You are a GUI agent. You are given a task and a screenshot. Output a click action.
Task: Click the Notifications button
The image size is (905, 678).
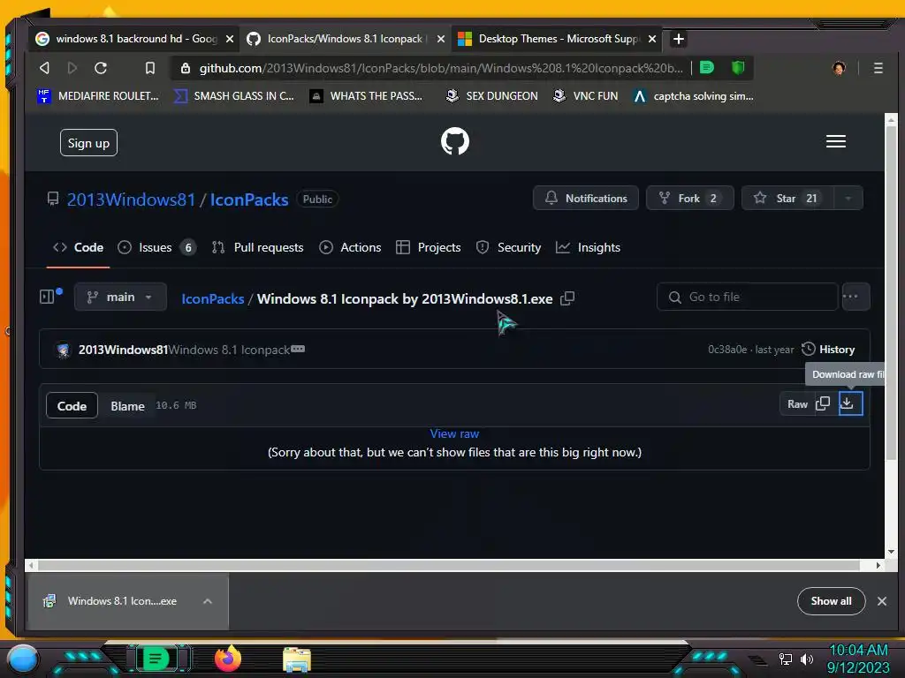click(x=586, y=198)
